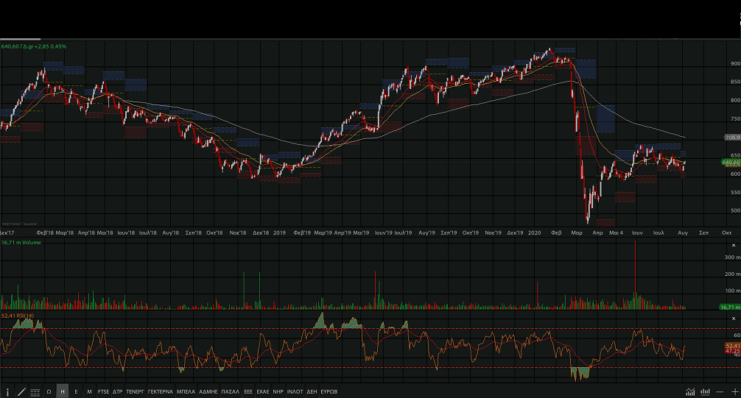741x398 pixels.
Task: Click the info icon in bottom toolbar
Action: (8, 391)
